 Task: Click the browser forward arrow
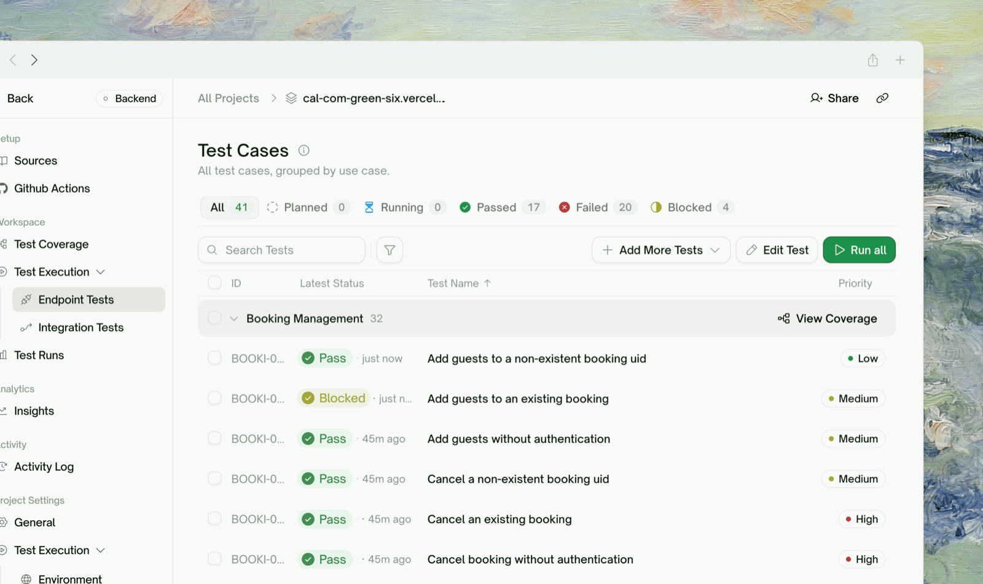(x=34, y=60)
